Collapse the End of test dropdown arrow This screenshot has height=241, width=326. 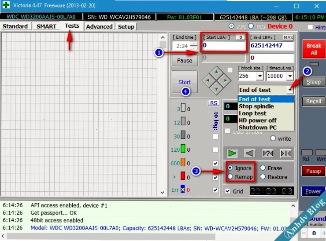(290, 90)
